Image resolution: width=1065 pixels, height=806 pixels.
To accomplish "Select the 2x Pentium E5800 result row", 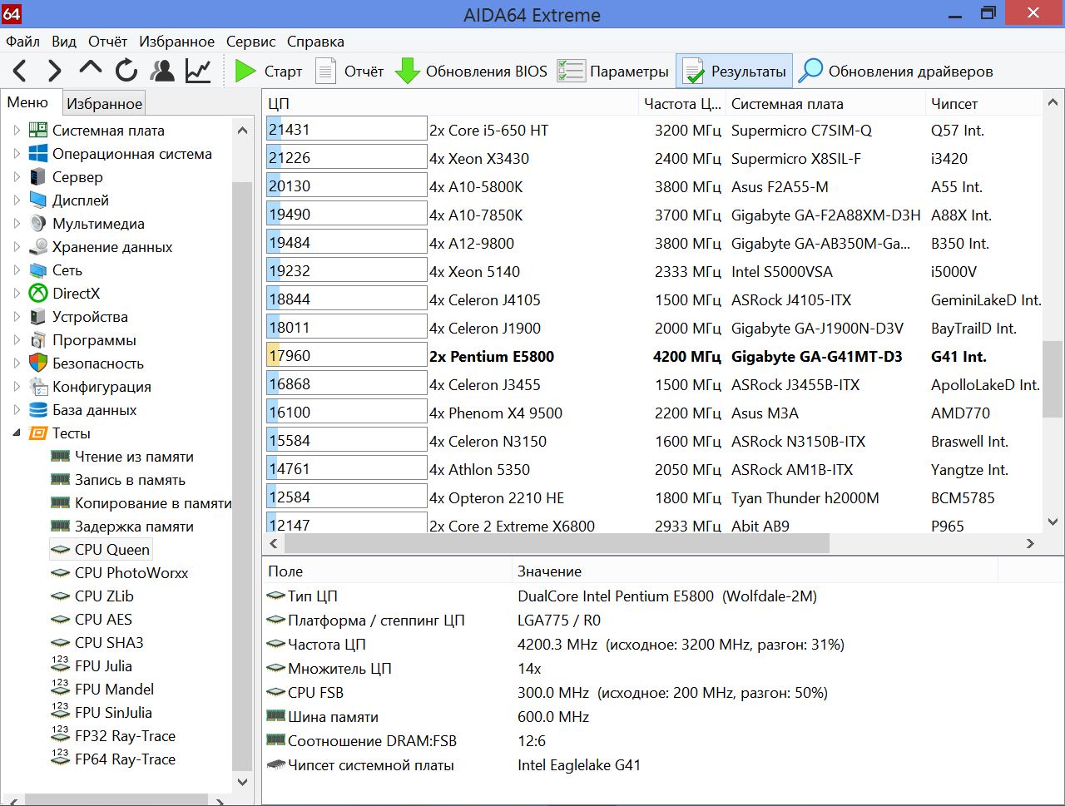I will click(653, 356).
